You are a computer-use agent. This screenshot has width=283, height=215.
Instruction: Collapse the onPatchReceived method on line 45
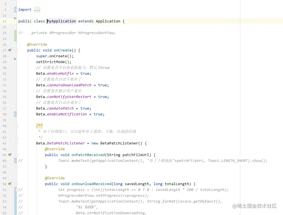click(17, 155)
